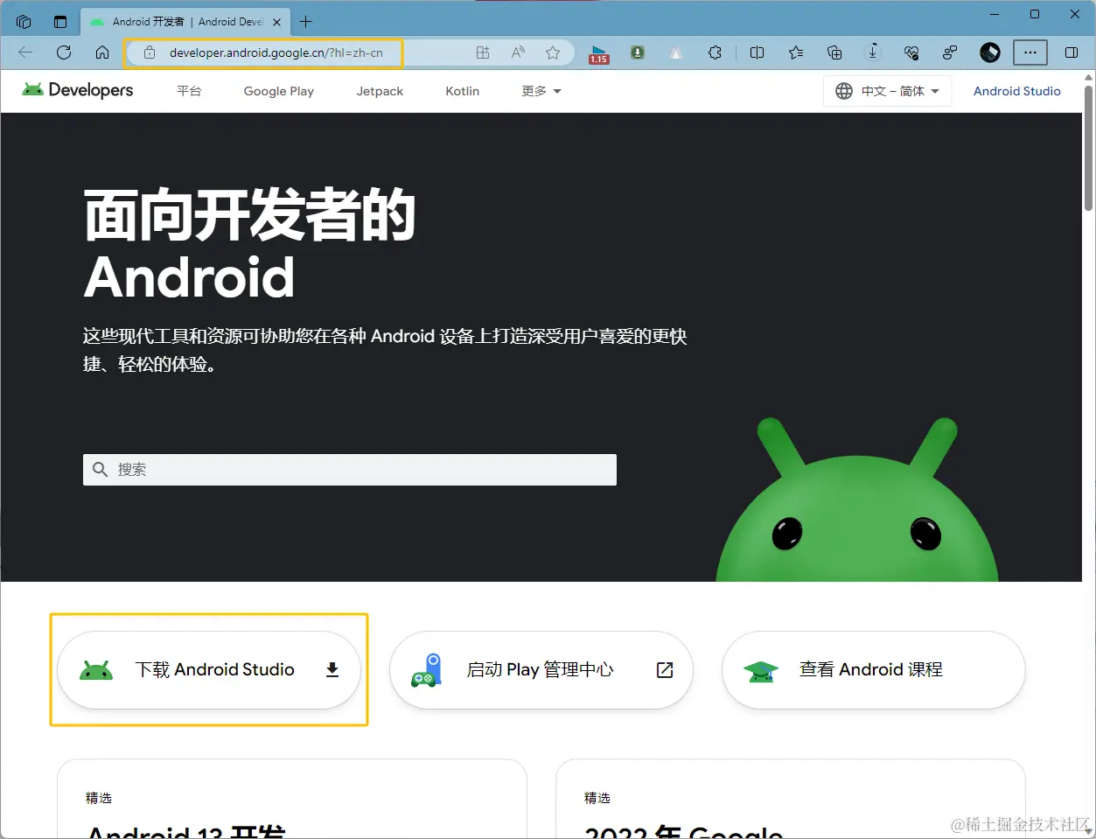Click the address bar URL

point(276,52)
